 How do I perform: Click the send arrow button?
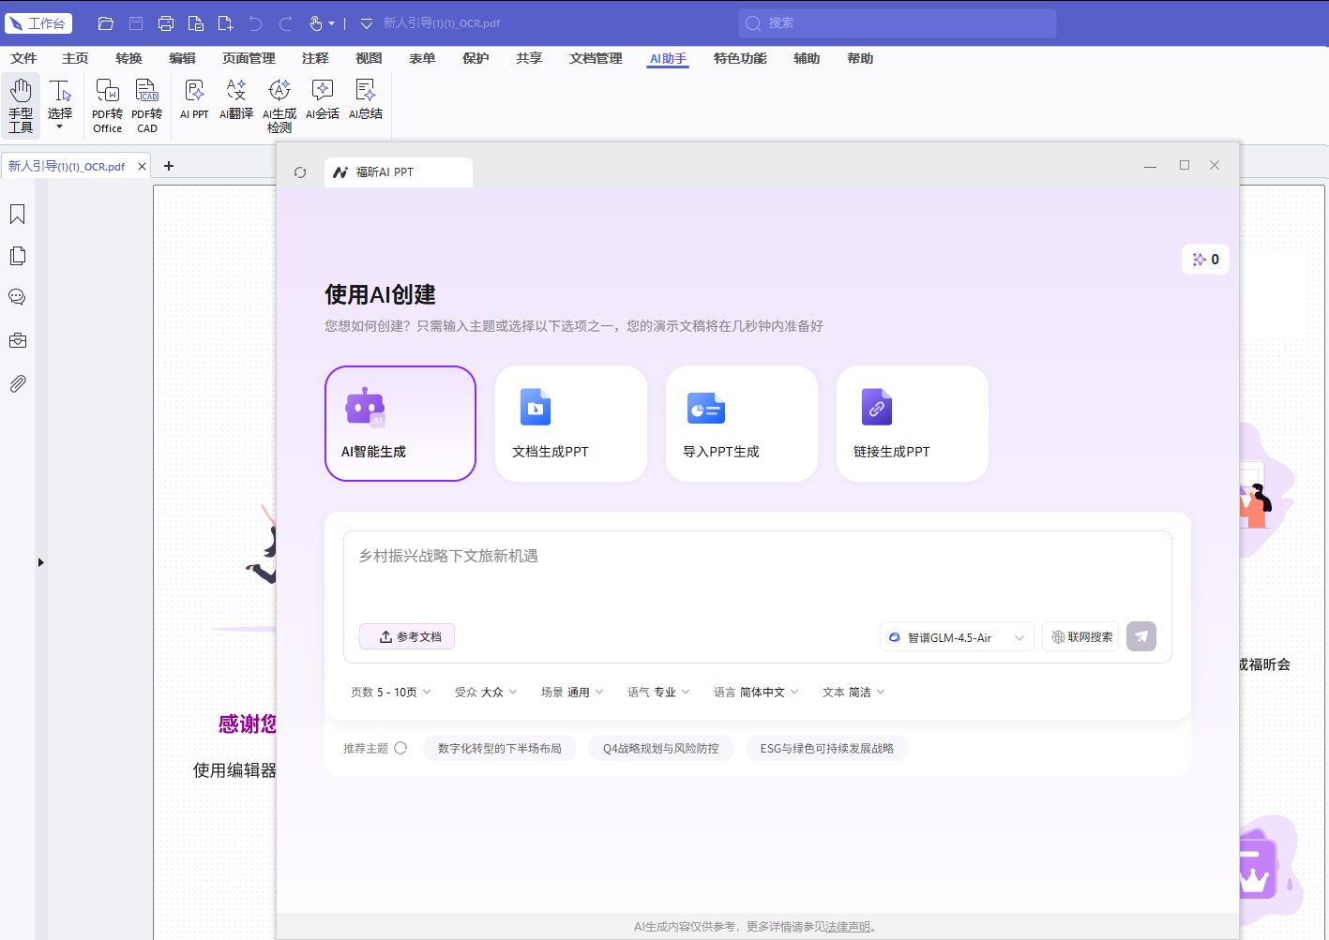point(1141,636)
